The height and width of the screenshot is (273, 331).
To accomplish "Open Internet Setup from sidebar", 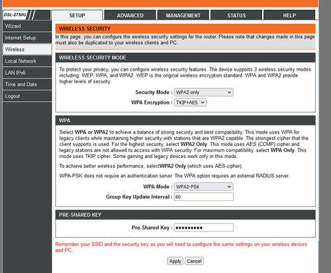I will [x=27, y=38].
